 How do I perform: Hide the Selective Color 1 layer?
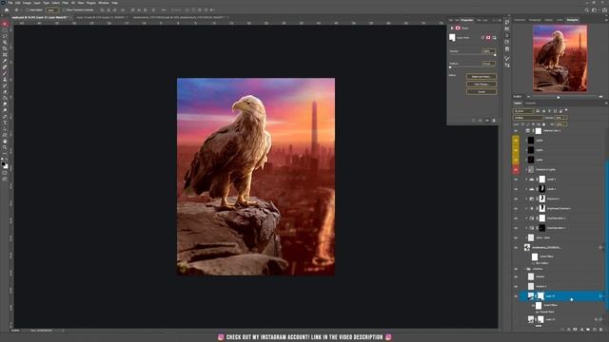pyautogui.click(x=516, y=131)
